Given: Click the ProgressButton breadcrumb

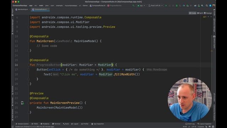Looking at the screenshot, I should tap(114, 6).
